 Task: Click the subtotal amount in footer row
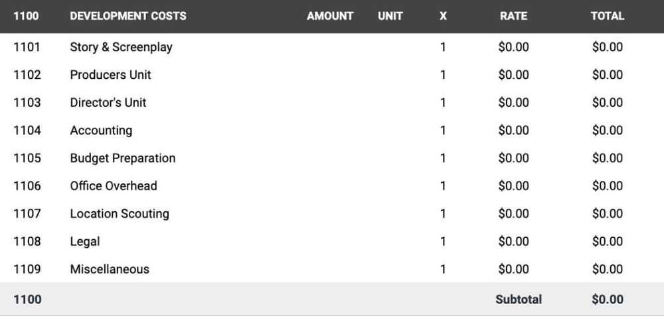click(x=607, y=299)
